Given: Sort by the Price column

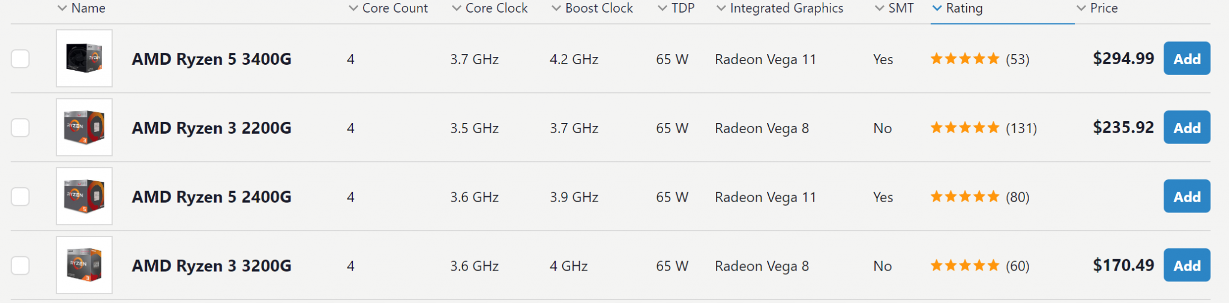Looking at the screenshot, I should pyautogui.click(x=1097, y=8).
